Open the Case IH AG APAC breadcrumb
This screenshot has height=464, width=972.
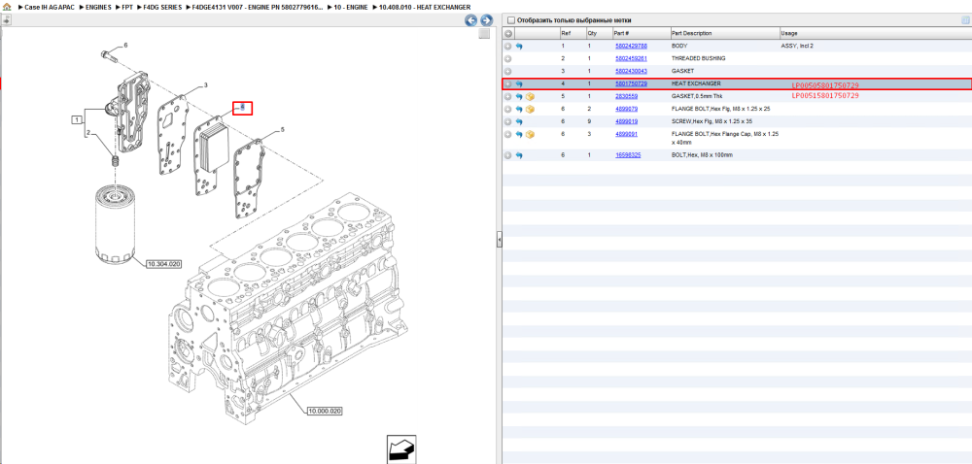pyautogui.click(x=50, y=7)
